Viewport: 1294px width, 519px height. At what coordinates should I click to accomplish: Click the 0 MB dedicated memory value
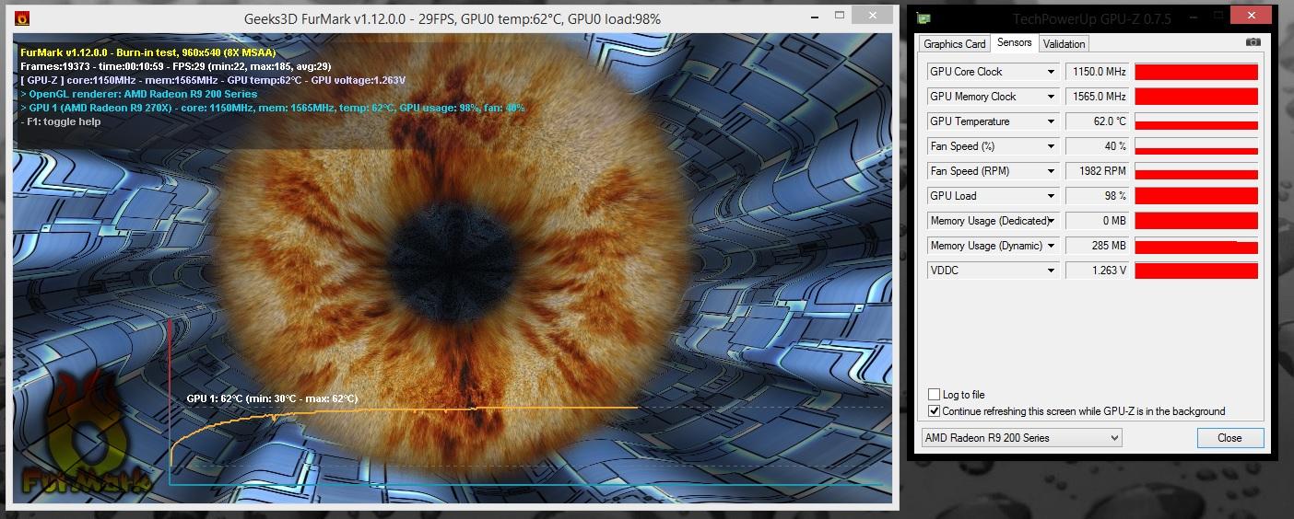point(1098,221)
